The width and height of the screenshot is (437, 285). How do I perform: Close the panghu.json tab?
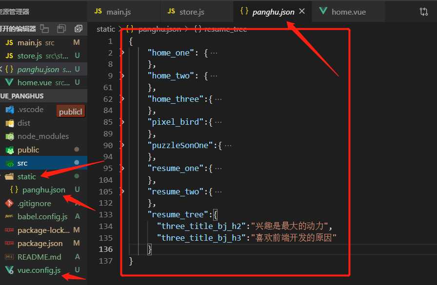302,11
